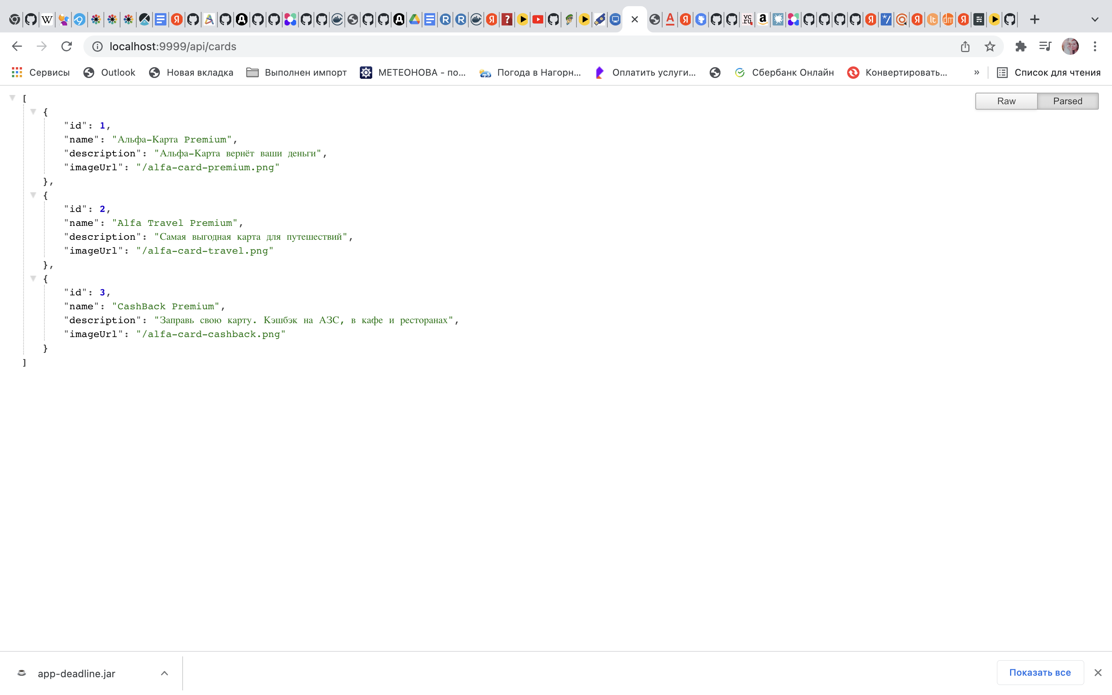The image size is (1112, 695).
Task: Open the Extensions puzzle icon
Action: coord(1020,46)
